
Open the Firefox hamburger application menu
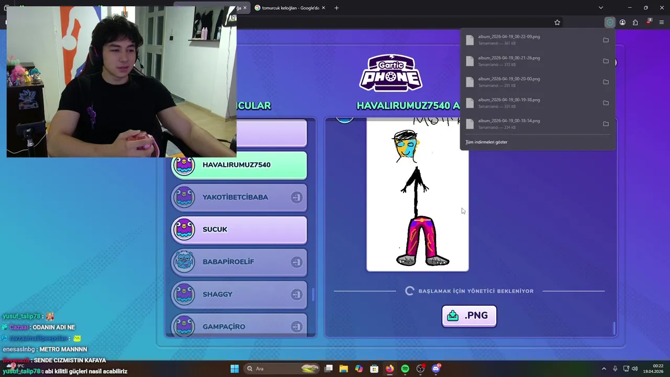662,23
